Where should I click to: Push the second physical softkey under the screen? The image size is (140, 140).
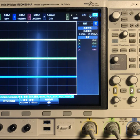(26, 114)
